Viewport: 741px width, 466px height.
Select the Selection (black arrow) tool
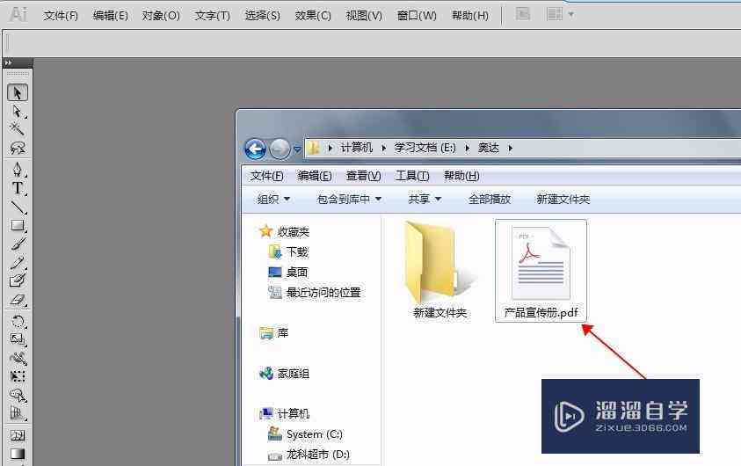coord(18,92)
